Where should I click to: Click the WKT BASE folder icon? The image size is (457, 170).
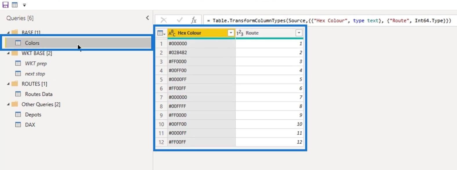[x=15, y=53]
